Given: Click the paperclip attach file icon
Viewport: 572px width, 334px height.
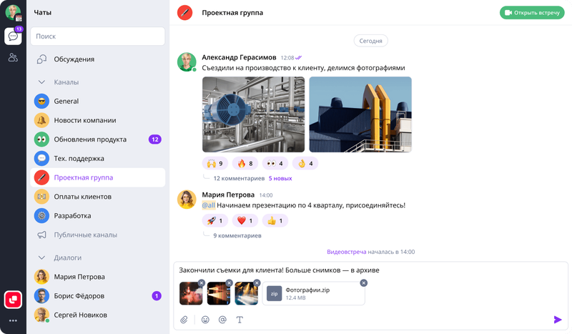Looking at the screenshot, I should 184,320.
